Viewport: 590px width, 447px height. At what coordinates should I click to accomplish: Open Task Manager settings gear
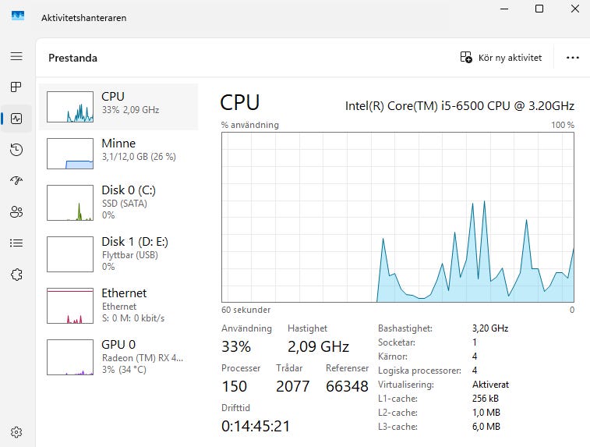click(16, 432)
